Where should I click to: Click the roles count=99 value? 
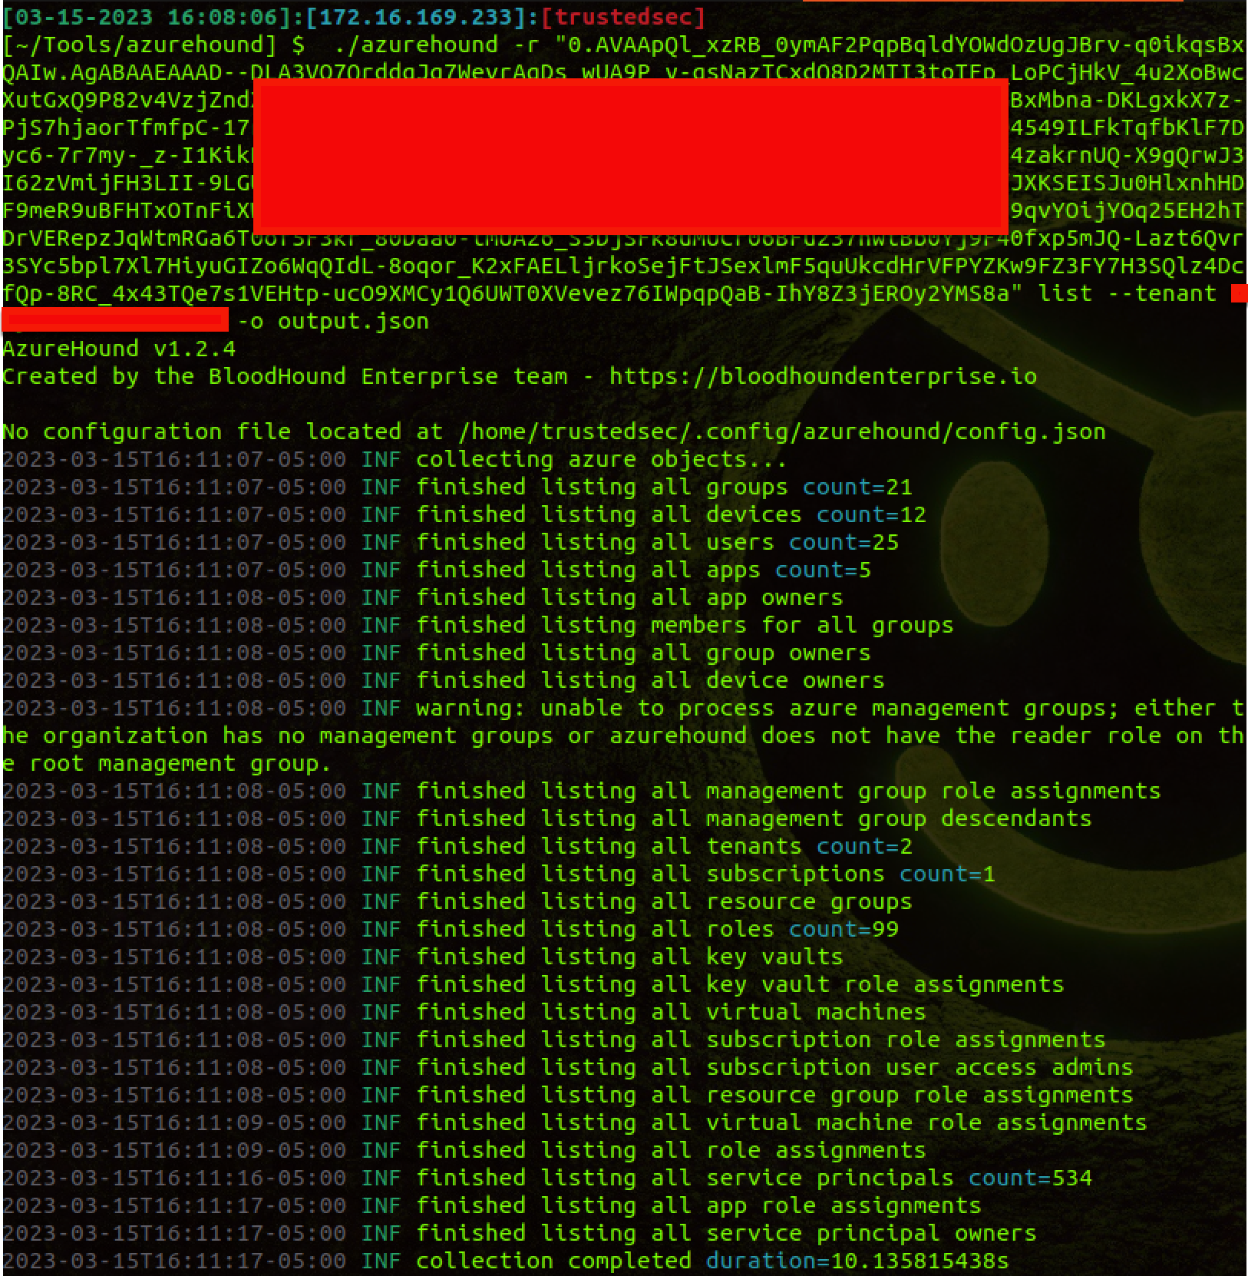[x=843, y=929]
